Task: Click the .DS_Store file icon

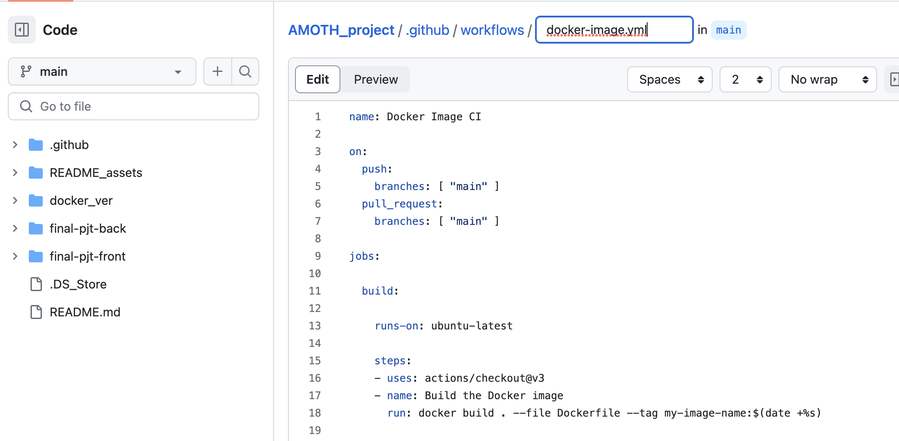Action: coord(36,284)
